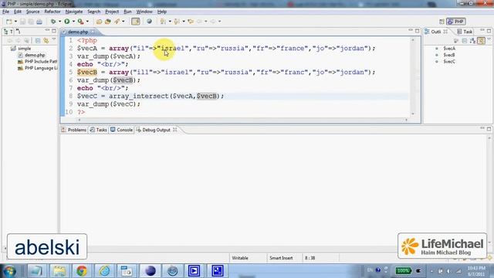Click the Print toolbar icon
The width and height of the screenshot is (494, 278).
point(39,22)
